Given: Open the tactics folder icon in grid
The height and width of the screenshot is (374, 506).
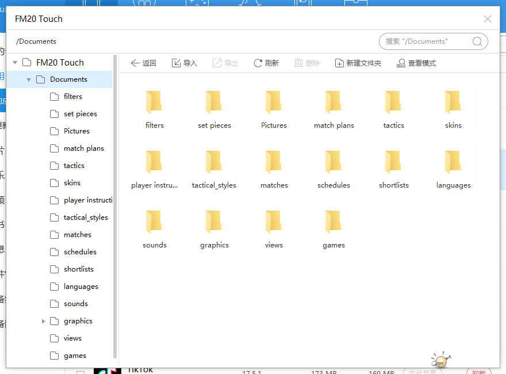Looking at the screenshot, I should pos(393,102).
